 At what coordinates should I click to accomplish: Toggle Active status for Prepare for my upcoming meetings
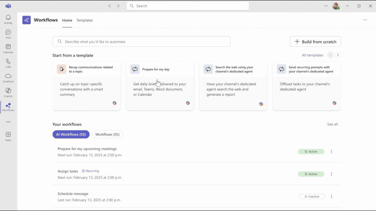311,152
